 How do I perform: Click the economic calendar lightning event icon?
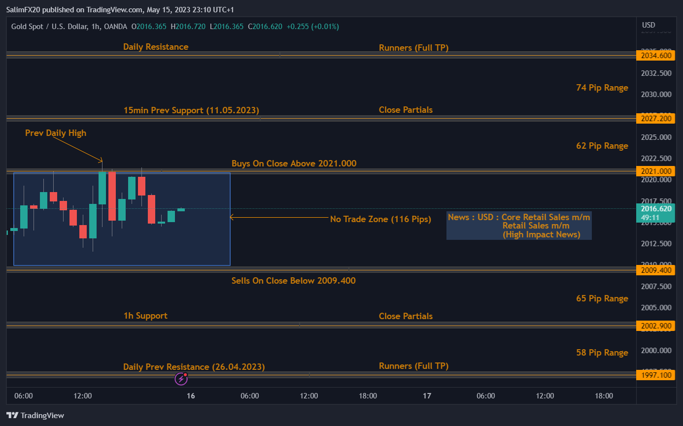point(182,379)
